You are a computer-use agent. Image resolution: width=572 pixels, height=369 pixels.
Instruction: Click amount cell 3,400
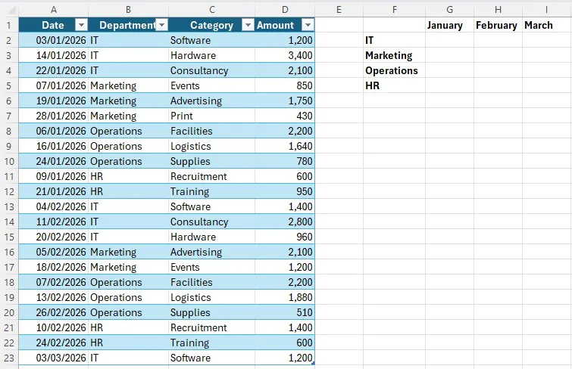pyautogui.click(x=285, y=55)
